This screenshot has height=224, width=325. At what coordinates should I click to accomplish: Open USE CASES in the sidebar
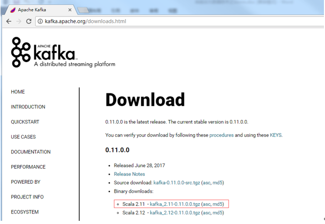23,137
